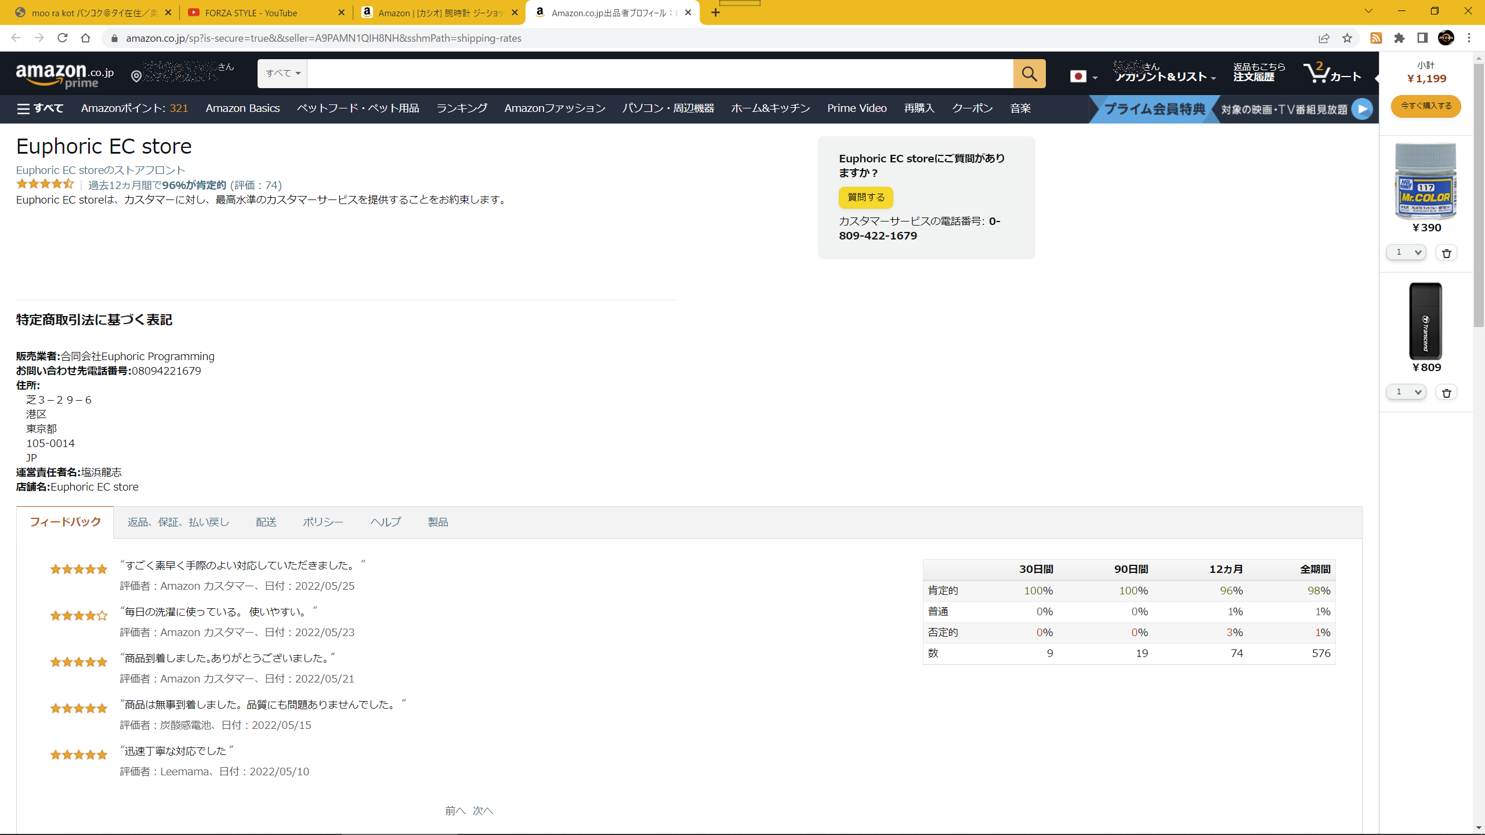
Task: Click the play button on Prime banner
Action: click(x=1362, y=109)
